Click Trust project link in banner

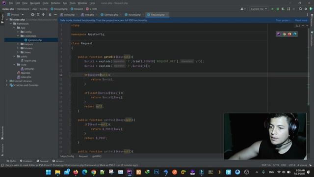pyautogui.click(x=284, y=20)
